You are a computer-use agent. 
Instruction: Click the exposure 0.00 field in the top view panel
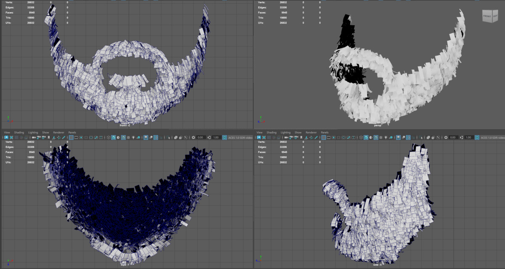[x=200, y=137]
